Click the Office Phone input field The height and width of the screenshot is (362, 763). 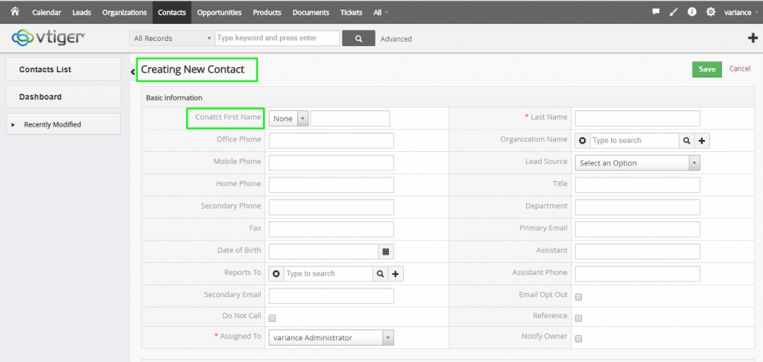click(332, 141)
